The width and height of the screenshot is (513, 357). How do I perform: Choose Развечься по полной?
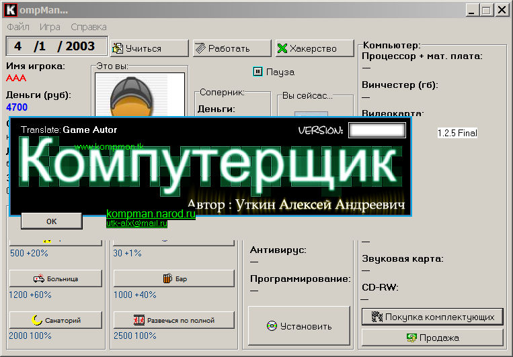(x=174, y=320)
